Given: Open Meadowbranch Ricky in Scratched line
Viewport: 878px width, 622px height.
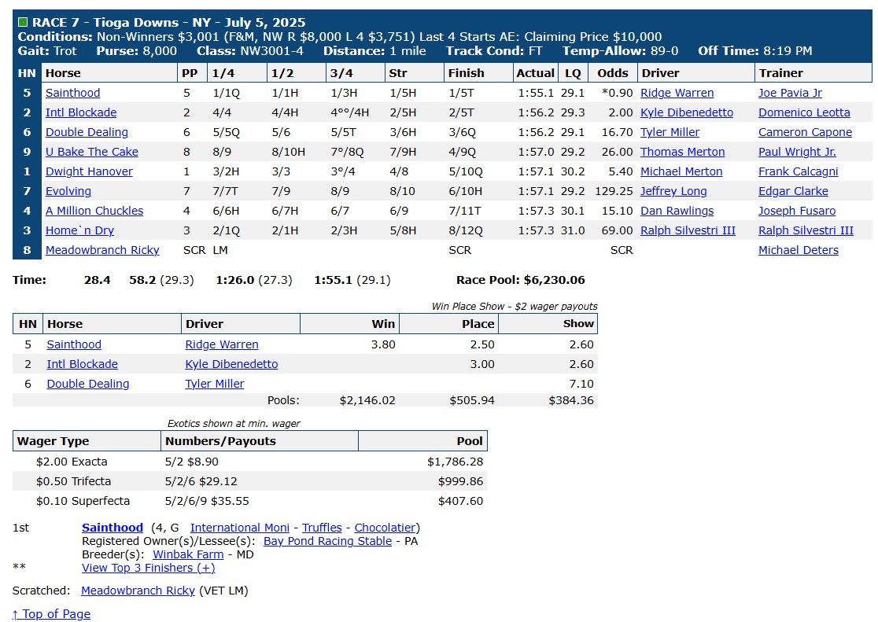Looking at the screenshot, I should (x=138, y=590).
